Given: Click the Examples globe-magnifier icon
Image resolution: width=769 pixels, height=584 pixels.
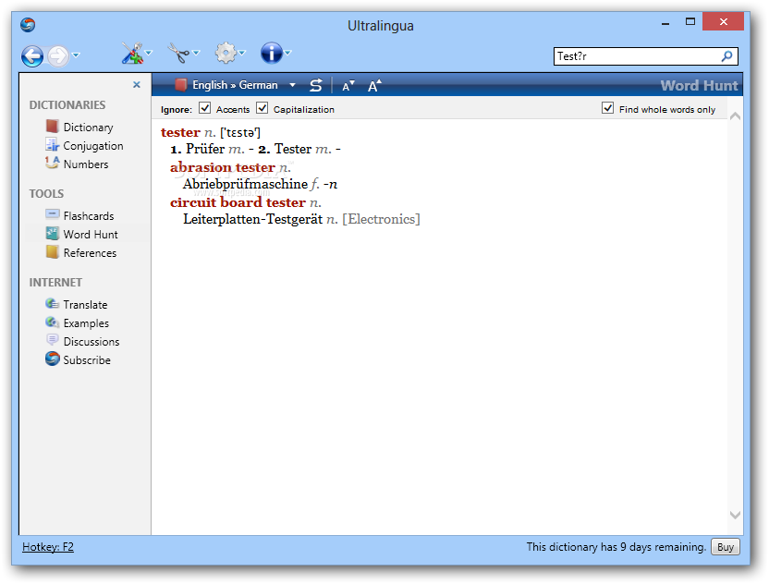Looking at the screenshot, I should 52,322.
